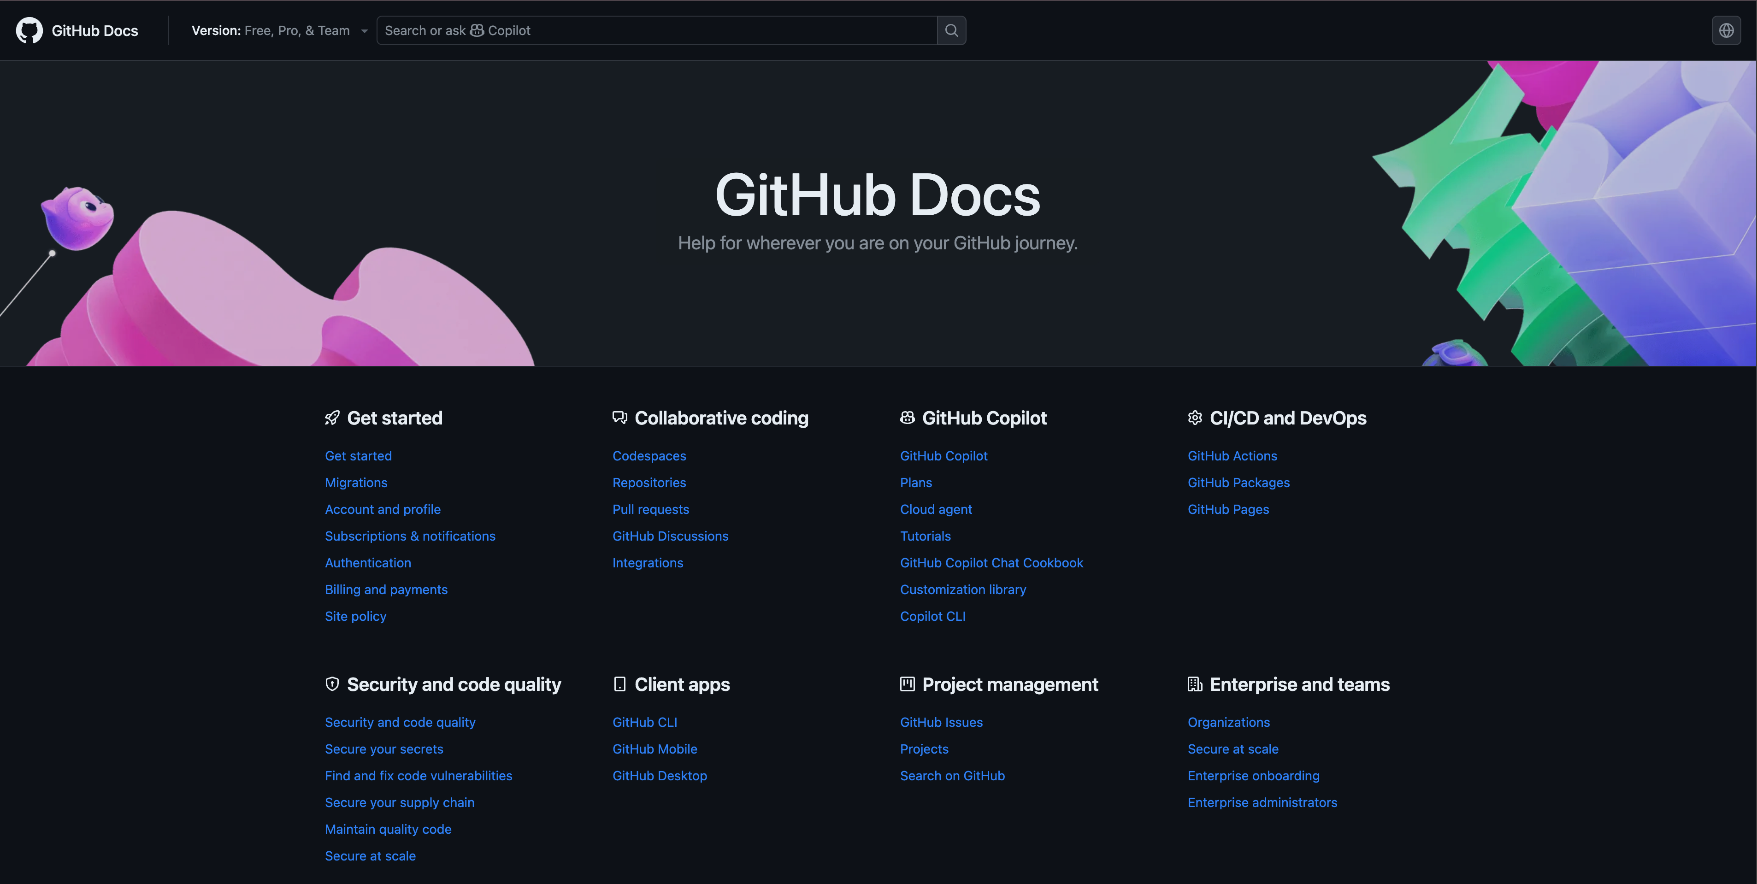The image size is (1757, 884).
Task: Open Billing and payments docs
Action: coord(386,589)
